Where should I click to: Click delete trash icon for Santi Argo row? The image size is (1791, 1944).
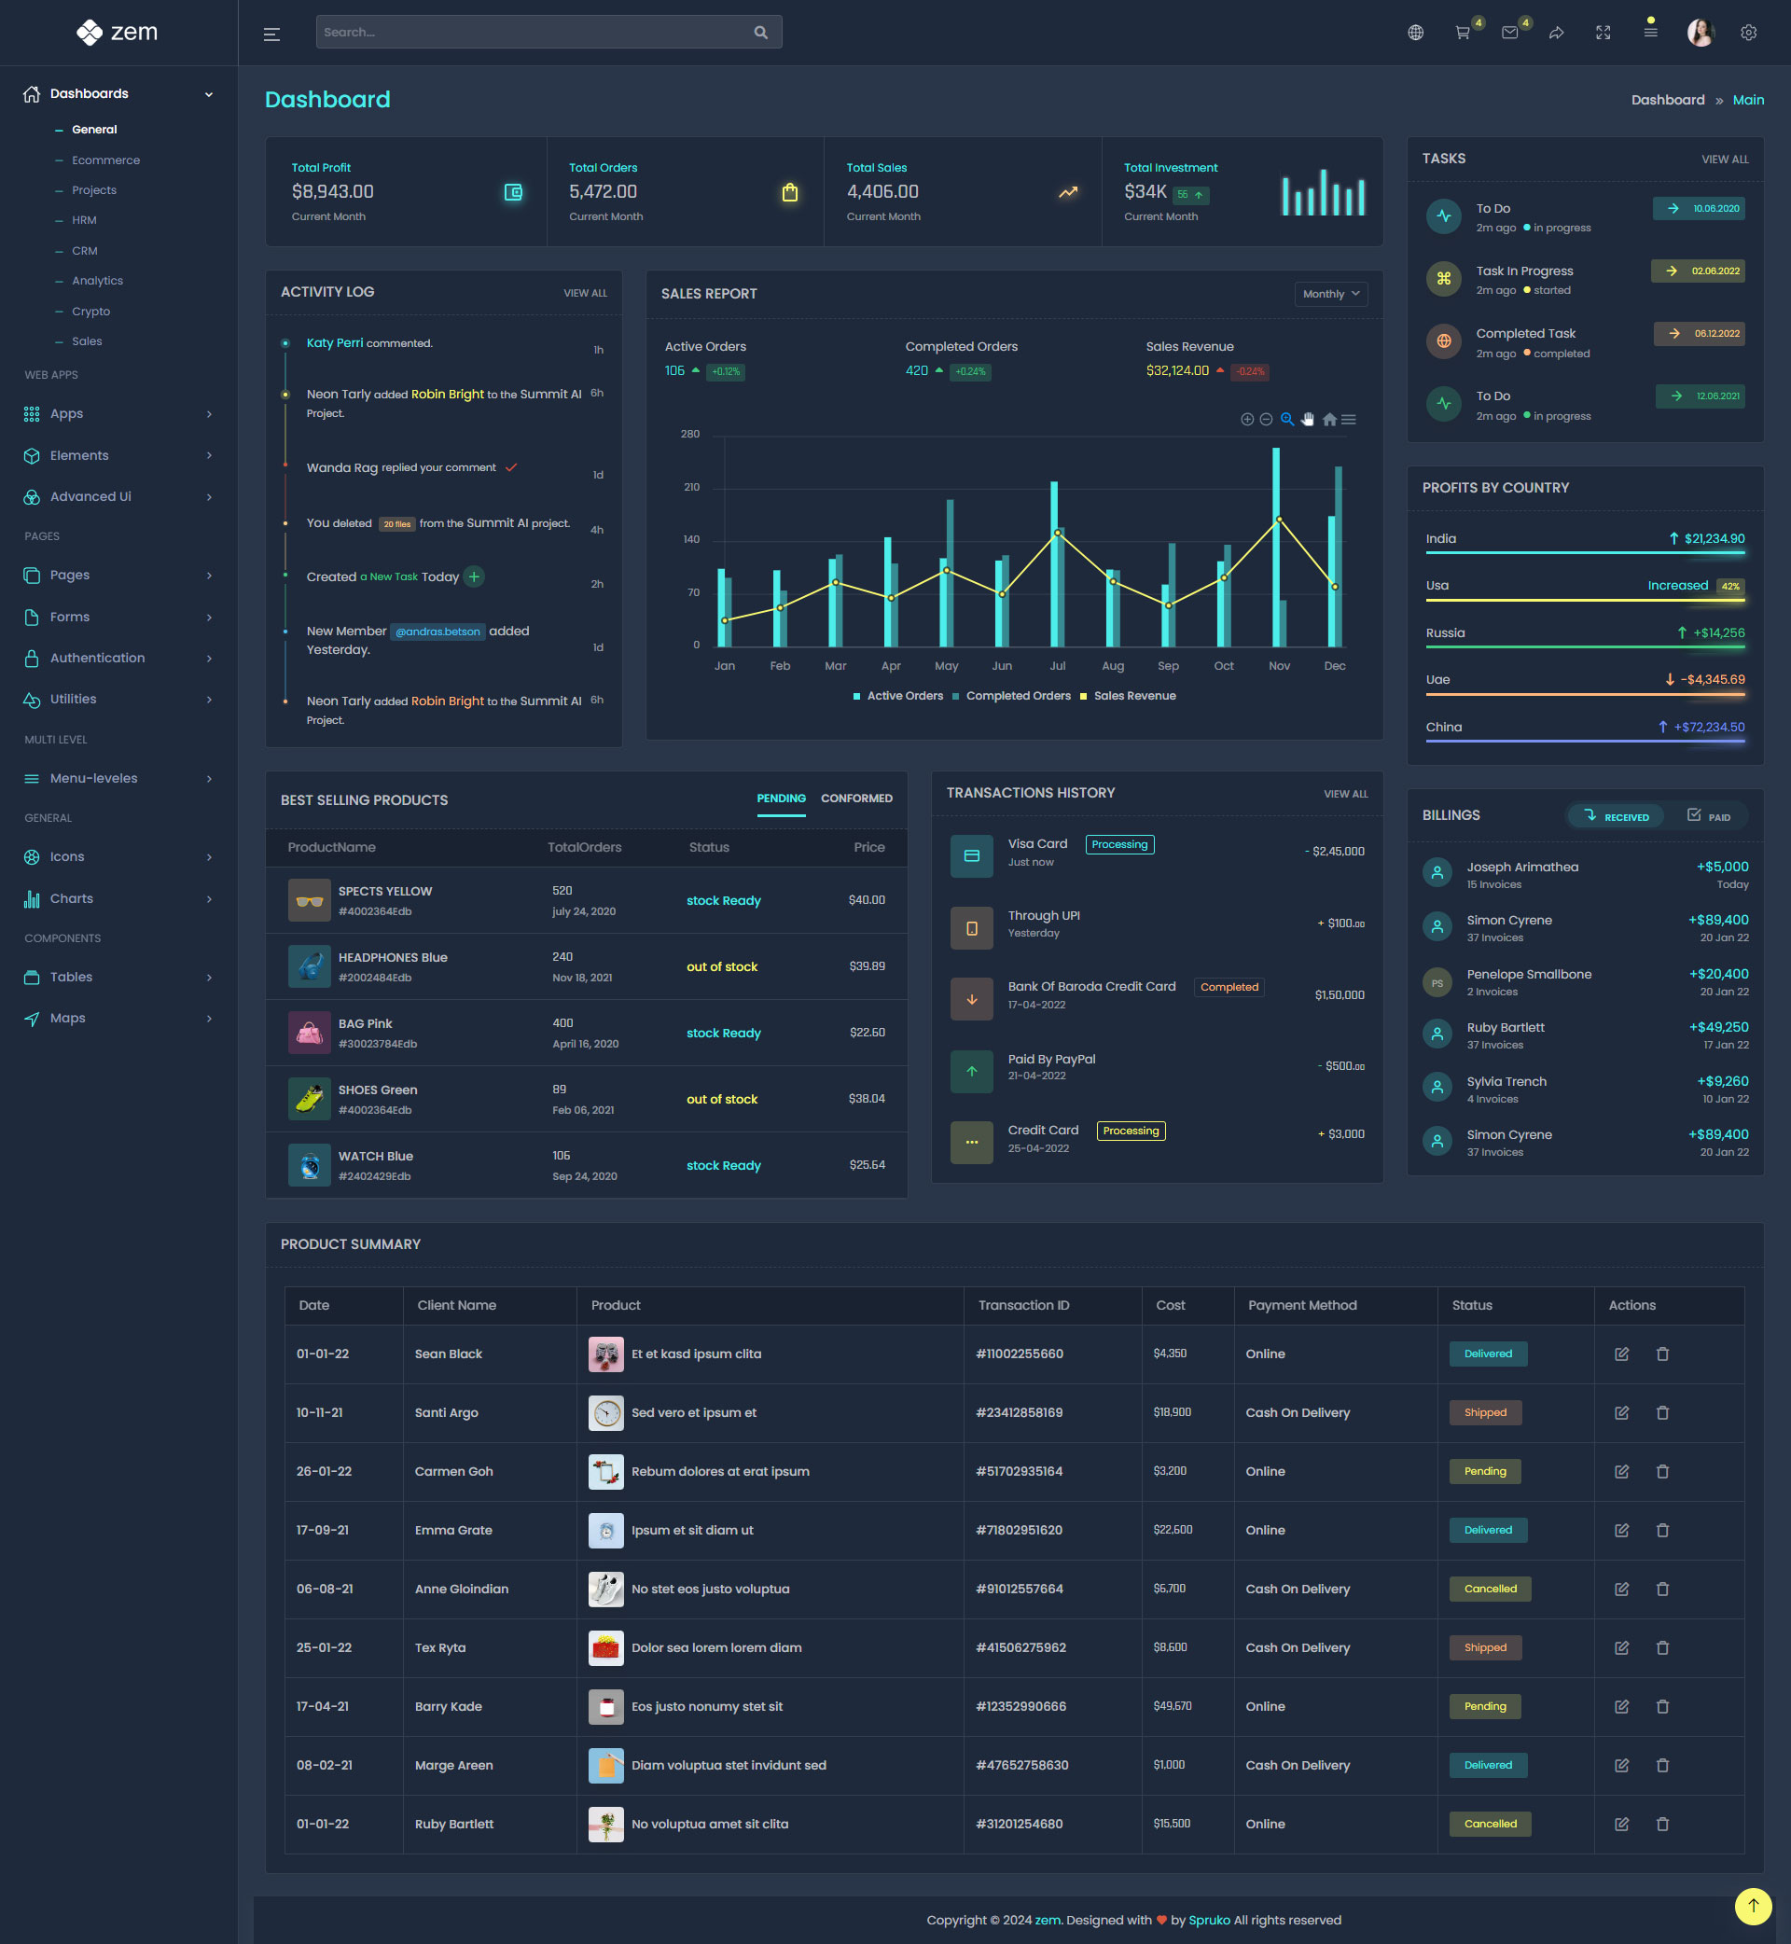tap(1662, 1413)
